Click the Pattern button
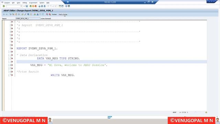This screenshot has width=220, height=124. [54, 14]
